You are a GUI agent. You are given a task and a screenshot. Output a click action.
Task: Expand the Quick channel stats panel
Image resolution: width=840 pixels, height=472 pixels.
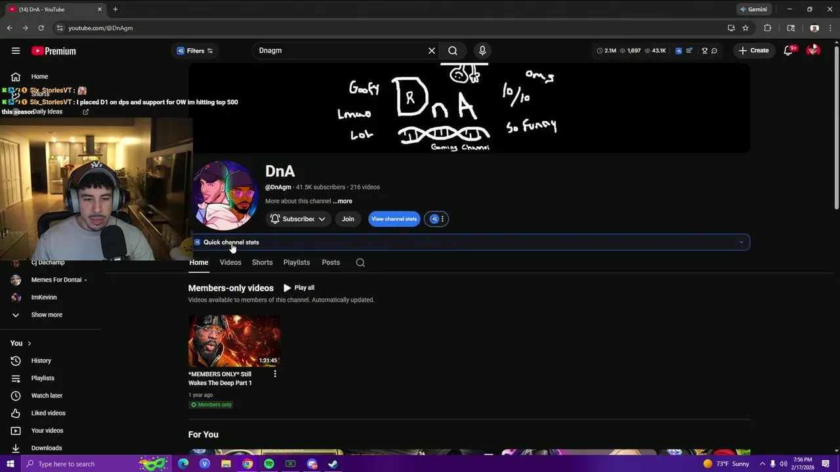[471, 243]
